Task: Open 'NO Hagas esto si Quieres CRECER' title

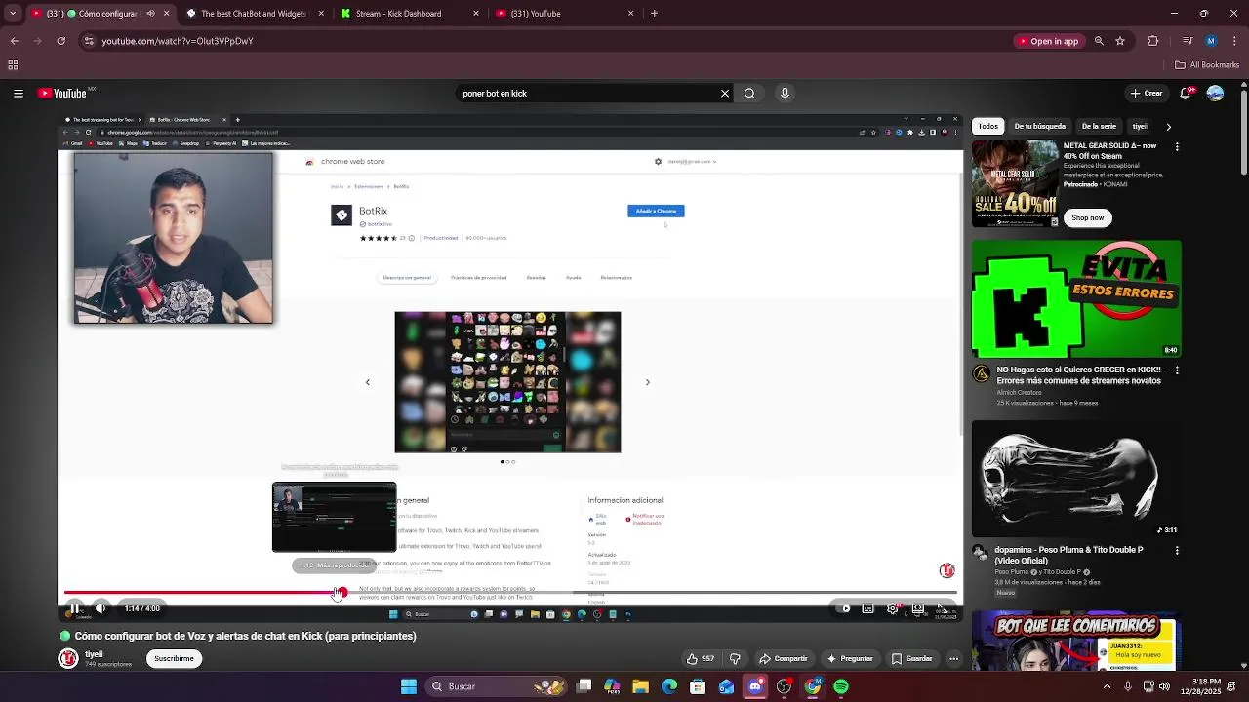Action: pyautogui.click(x=1078, y=375)
